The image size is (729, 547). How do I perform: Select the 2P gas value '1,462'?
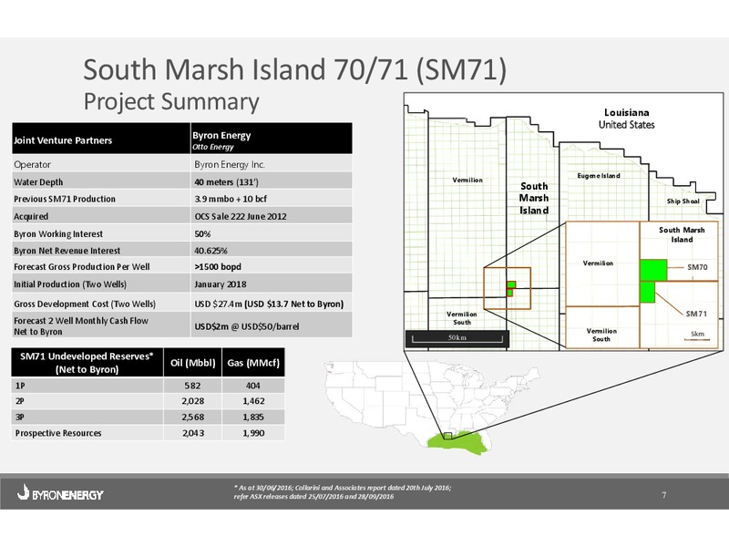(253, 401)
